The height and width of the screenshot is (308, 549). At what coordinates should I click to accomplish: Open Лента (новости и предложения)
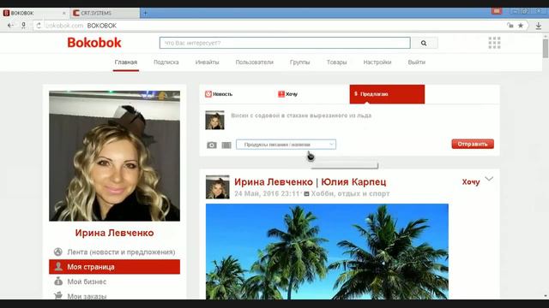point(121,252)
